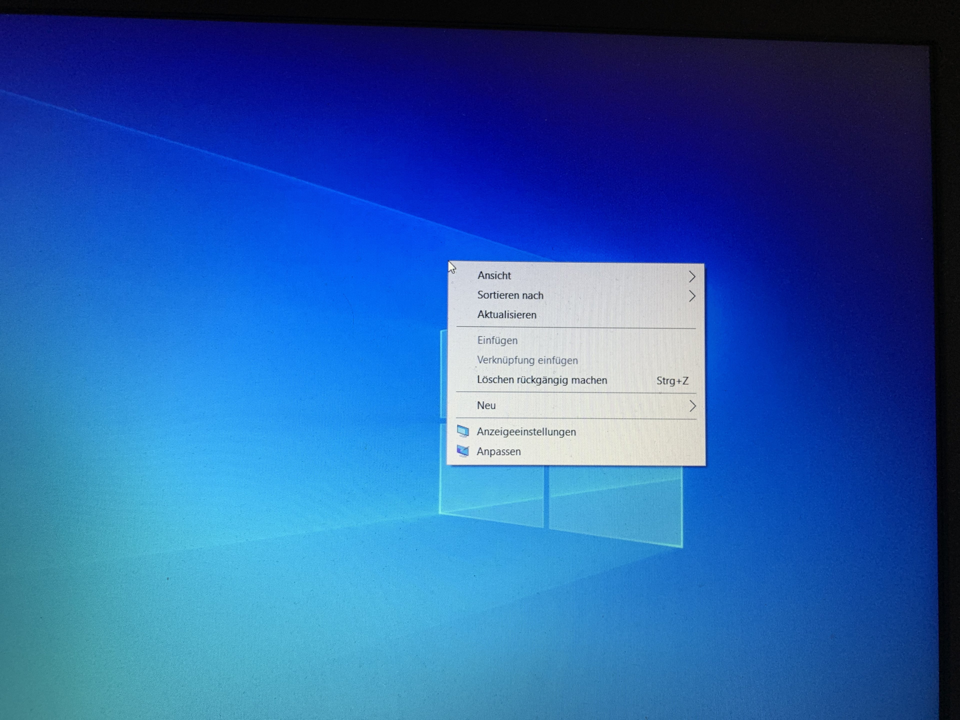Open the Ansicht menu entry
The height and width of the screenshot is (720, 960).
494,275
